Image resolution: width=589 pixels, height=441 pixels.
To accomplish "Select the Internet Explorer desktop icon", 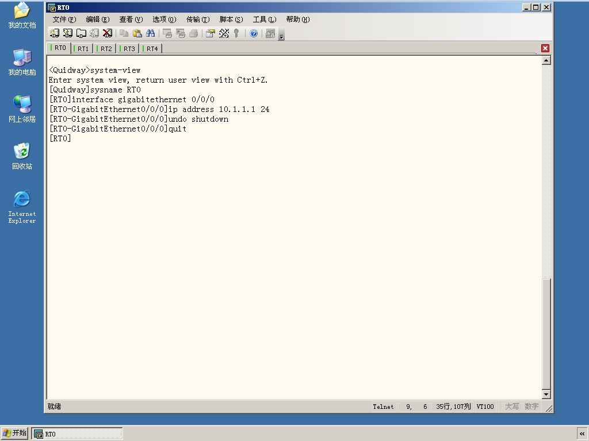I will click(22, 207).
